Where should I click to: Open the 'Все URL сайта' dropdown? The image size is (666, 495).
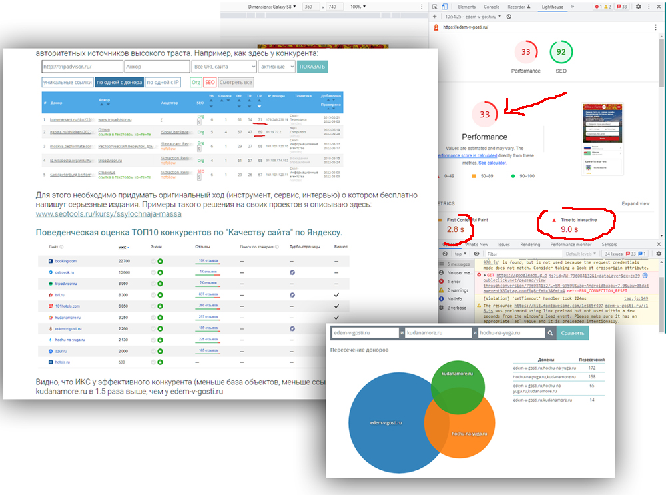pyautogui.click(x=224, y=67)
